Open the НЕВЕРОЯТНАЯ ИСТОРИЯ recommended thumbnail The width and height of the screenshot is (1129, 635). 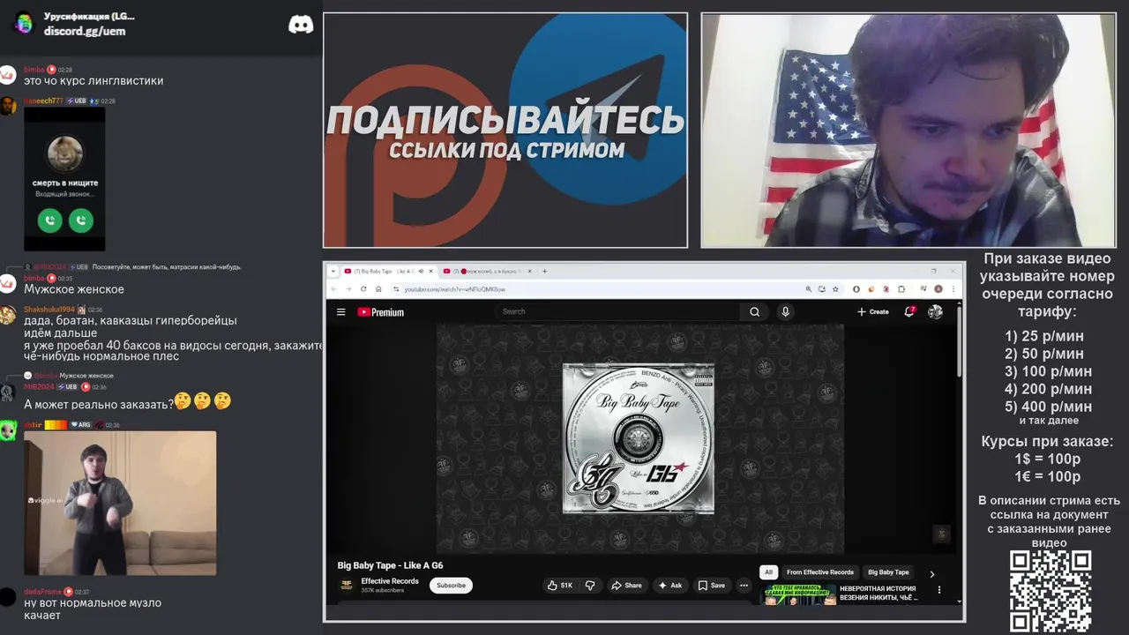pyautogui.click(x=799, y=594)
